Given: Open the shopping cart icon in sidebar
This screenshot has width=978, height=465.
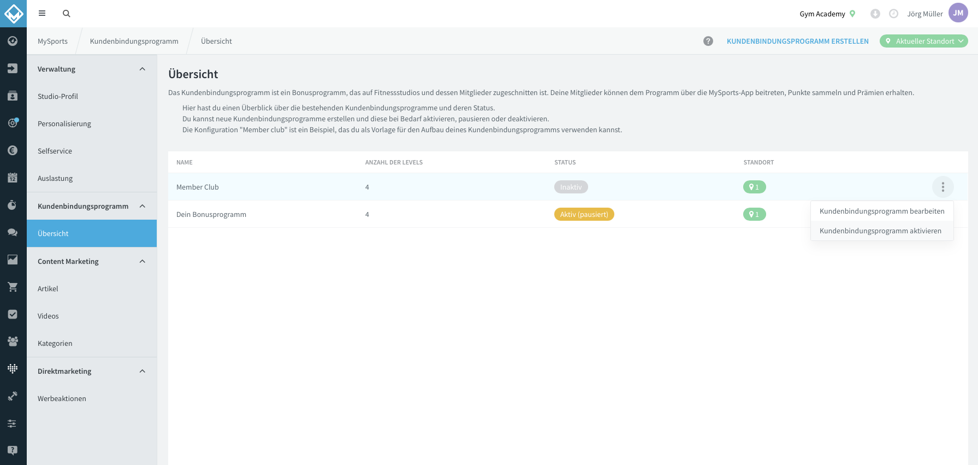Looking at the screenshot, I should pyautogui.click(x=13, y=287).
